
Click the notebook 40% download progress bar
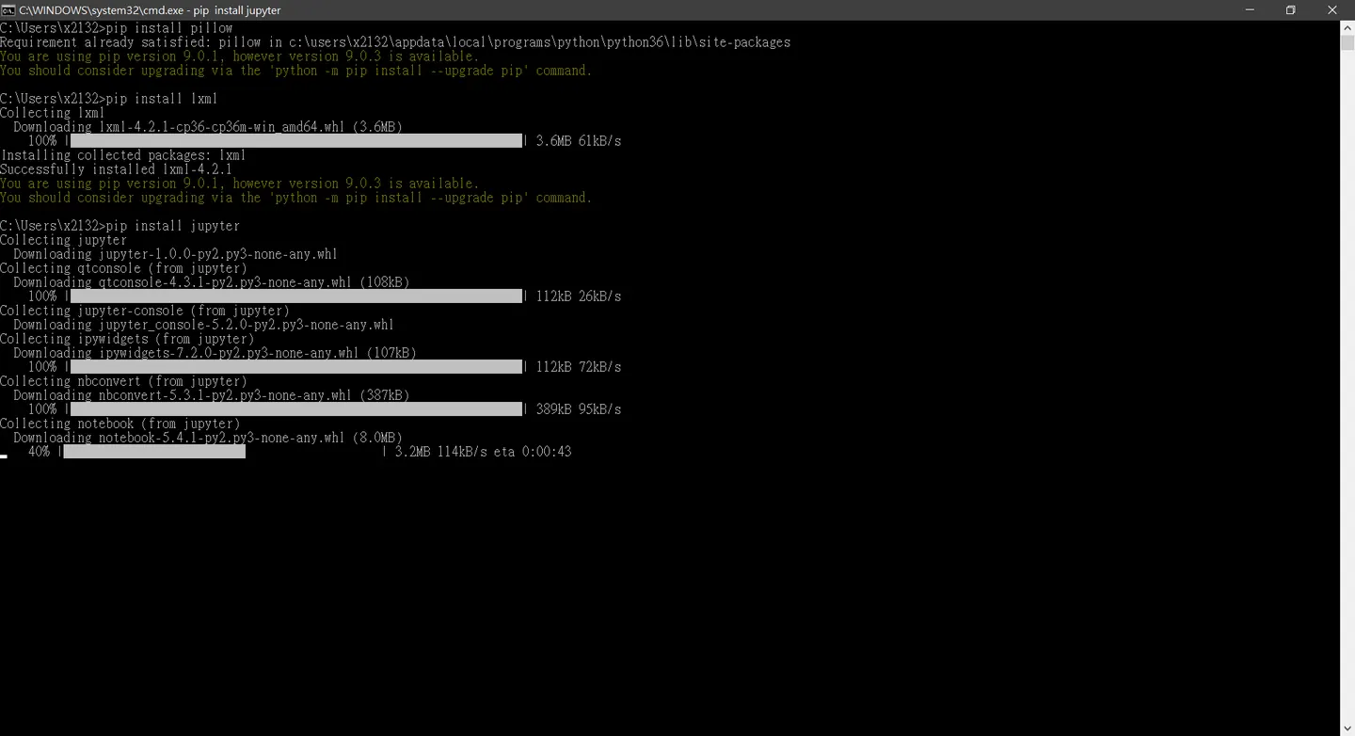pyautogui.click(x=225, y=452)
